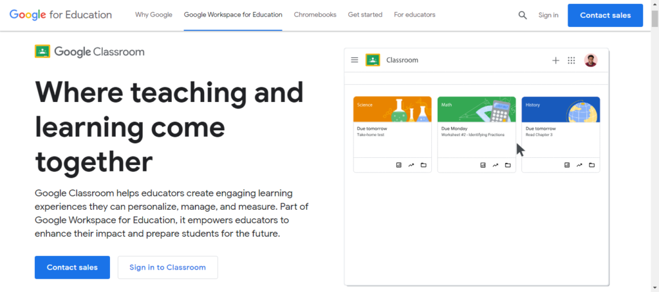Viewport: 659px width, 292px height.
Task: Open the For educators menu
Action: [415, 15]
